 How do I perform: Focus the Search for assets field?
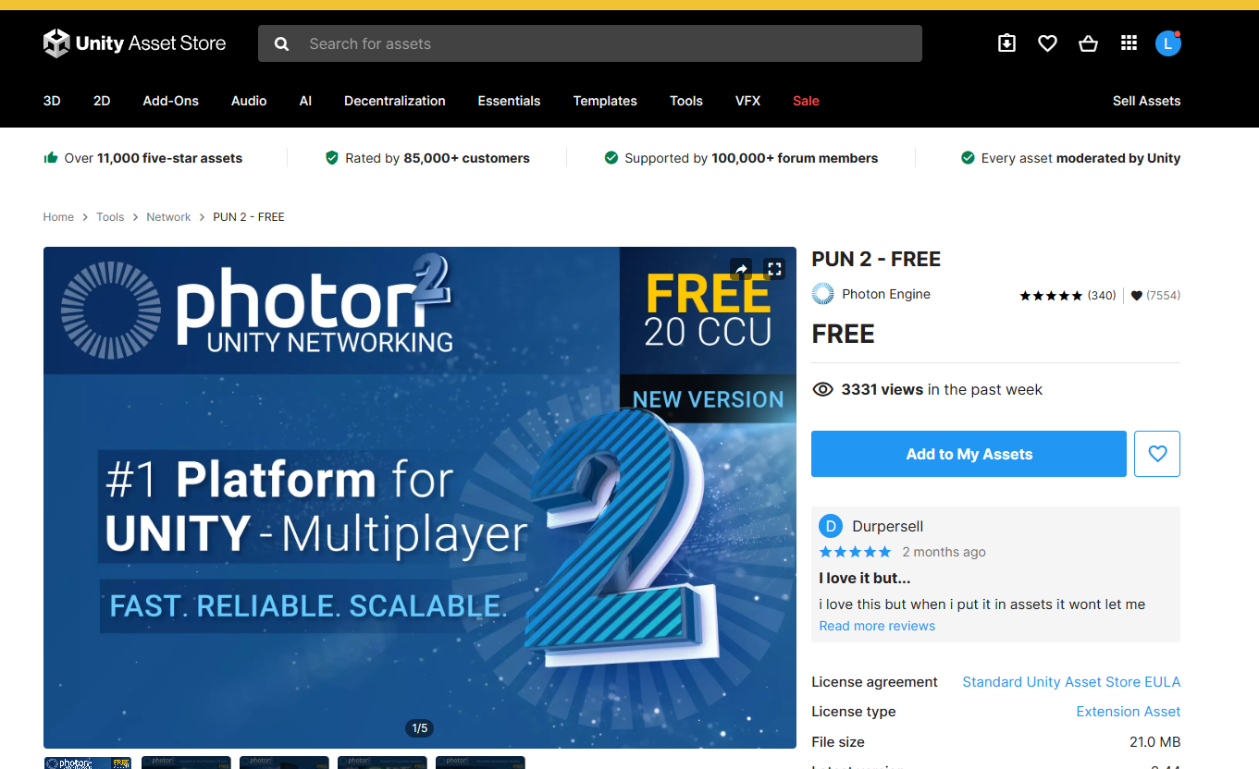[x=590, y=43]
